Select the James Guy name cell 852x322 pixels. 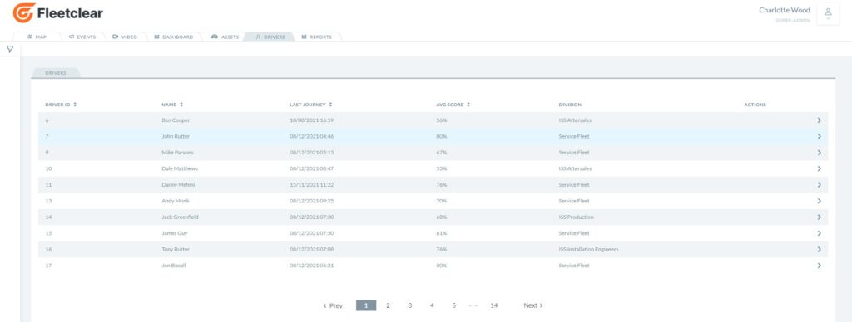(175, 234)
